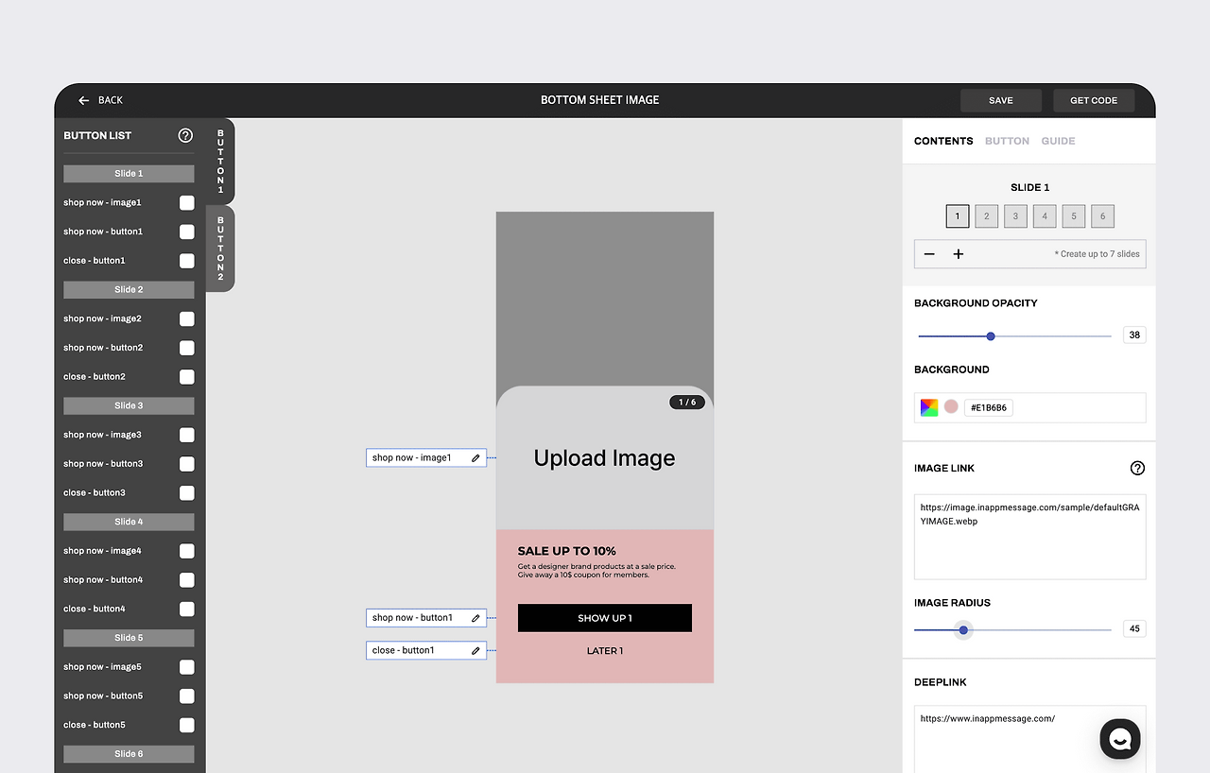Check shop now - image3 checkbox
Screen dimensions: 1210x773
[187, 435]
